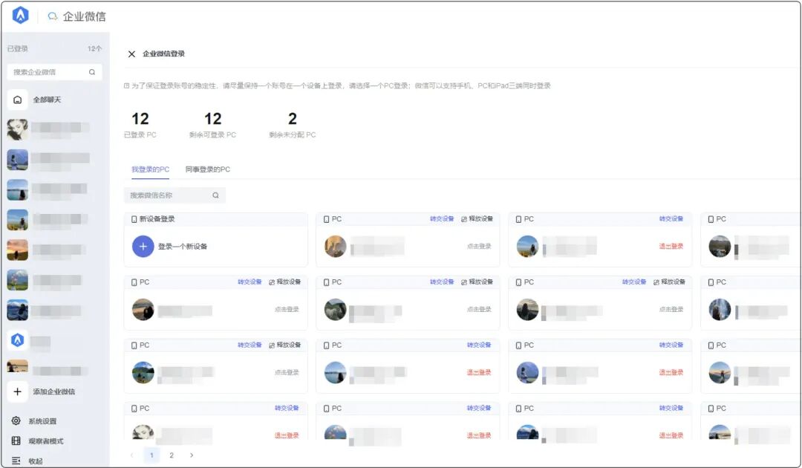Click the blue plus for 登录一个新设备
The width and height of the screenshot is (802, 468).
(x=143, y=247)
